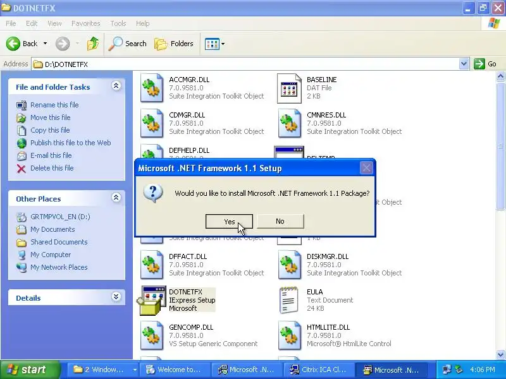
Task: Click the E-mail envelope icon in tasks
Action: pos(22,156)
